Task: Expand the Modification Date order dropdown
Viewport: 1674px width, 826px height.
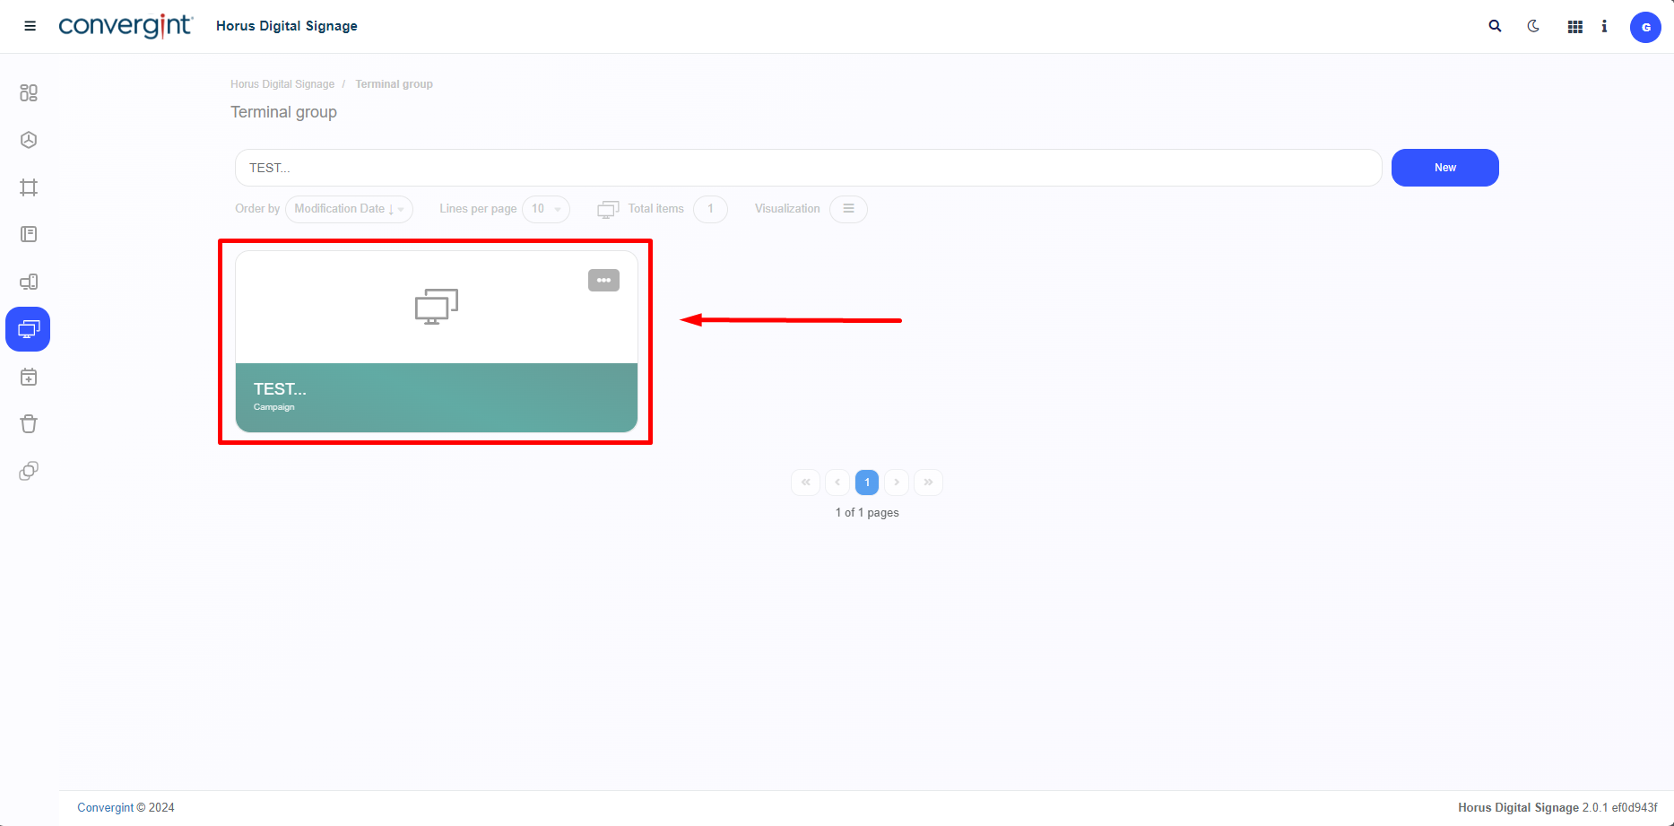Action: [349, 209]
